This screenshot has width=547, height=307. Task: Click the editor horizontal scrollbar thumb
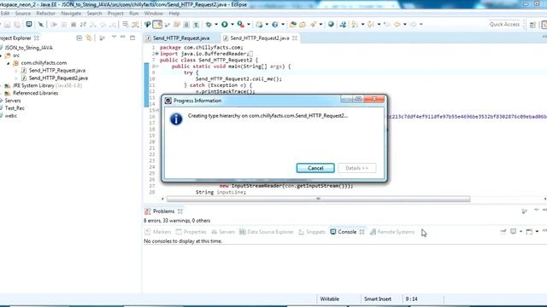coord(318,199)
